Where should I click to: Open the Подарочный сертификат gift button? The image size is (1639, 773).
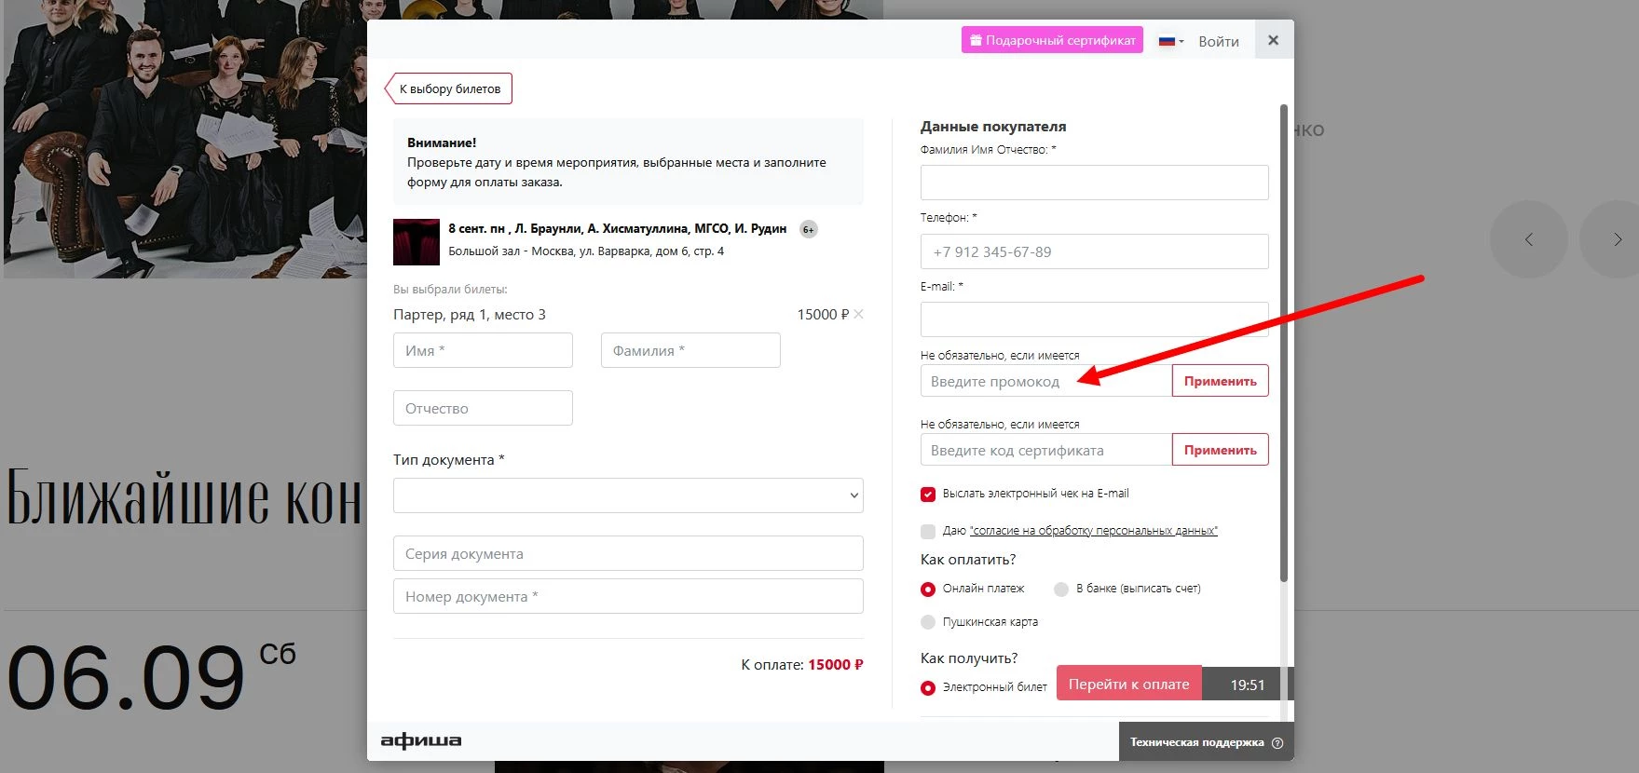pos(1052,40)
